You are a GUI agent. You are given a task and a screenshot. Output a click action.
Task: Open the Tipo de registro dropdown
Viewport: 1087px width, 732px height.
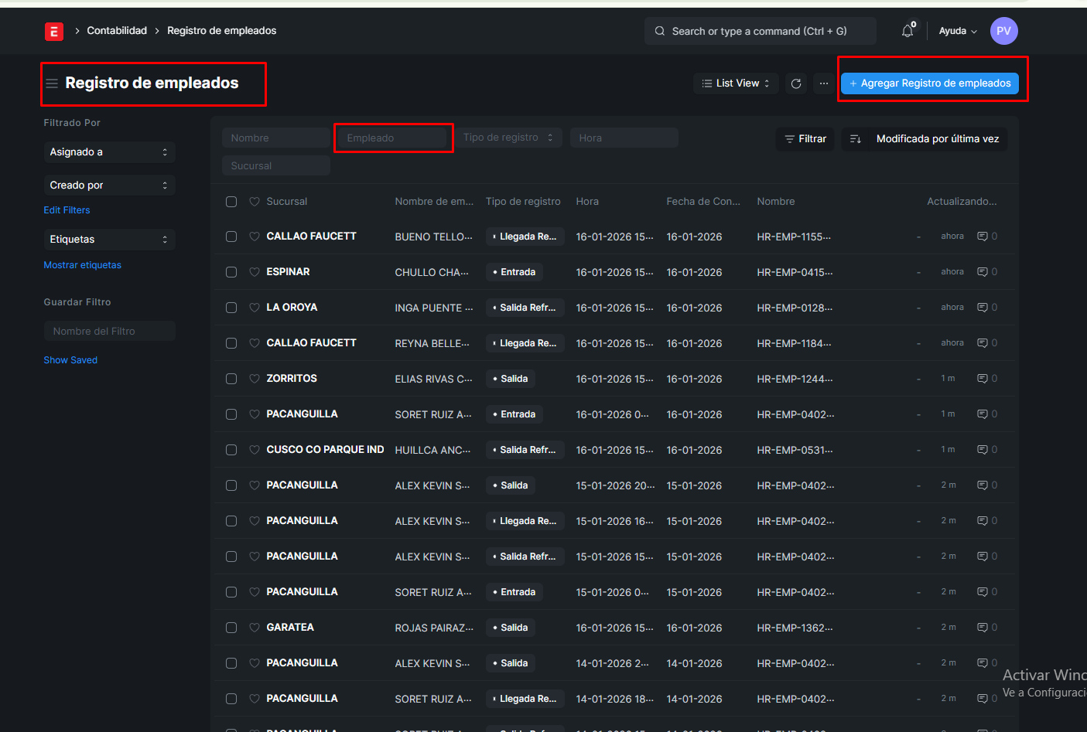[508, 138]
